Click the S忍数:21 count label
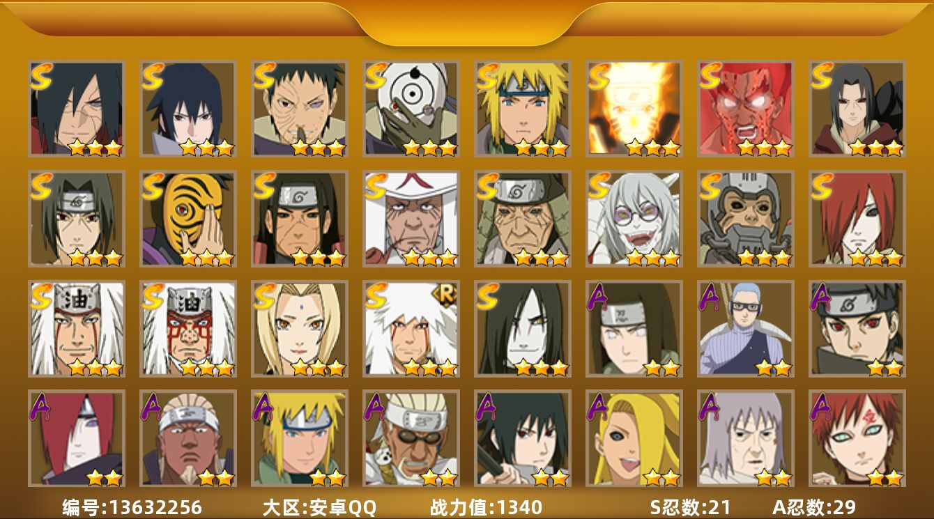 click(690, 507)
